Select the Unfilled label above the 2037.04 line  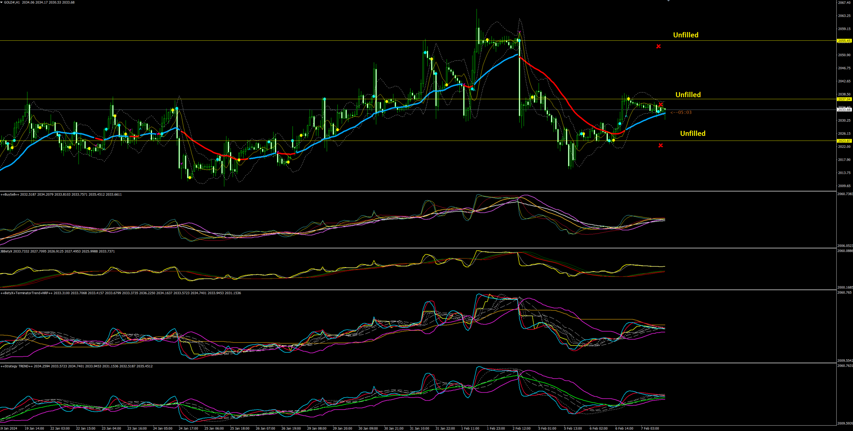click(688, 95)
